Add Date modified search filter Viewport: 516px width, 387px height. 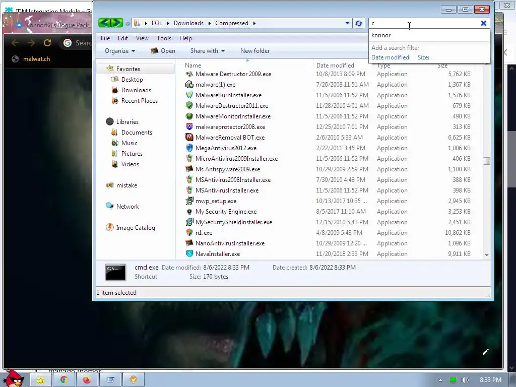point(391,57)
